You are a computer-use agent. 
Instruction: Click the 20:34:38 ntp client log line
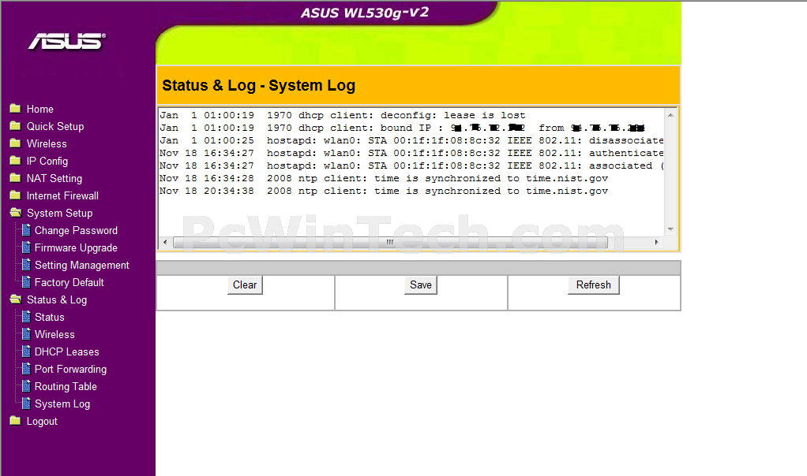[384, 191]
